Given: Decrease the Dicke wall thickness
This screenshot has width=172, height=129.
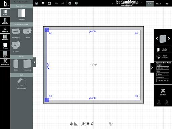Looking at the screenshot, I should pyautogui.click(x=165, y=74).
